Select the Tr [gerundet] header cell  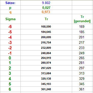pos(82,19)
